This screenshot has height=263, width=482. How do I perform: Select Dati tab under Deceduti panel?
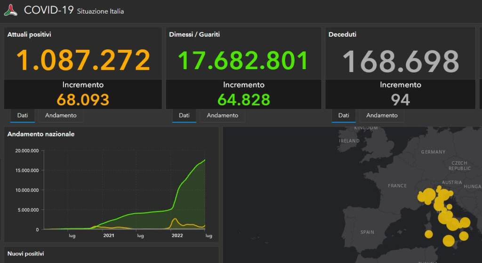point(344,115)
